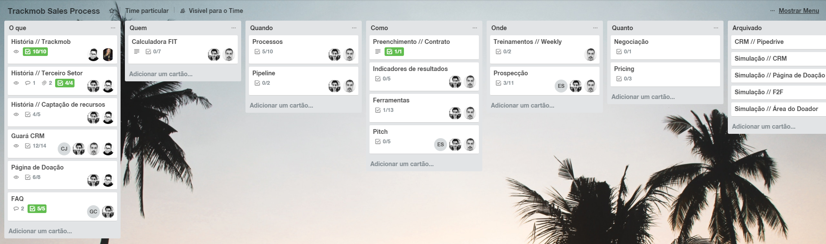Open the O que list actions menu

tap(113, 28)
